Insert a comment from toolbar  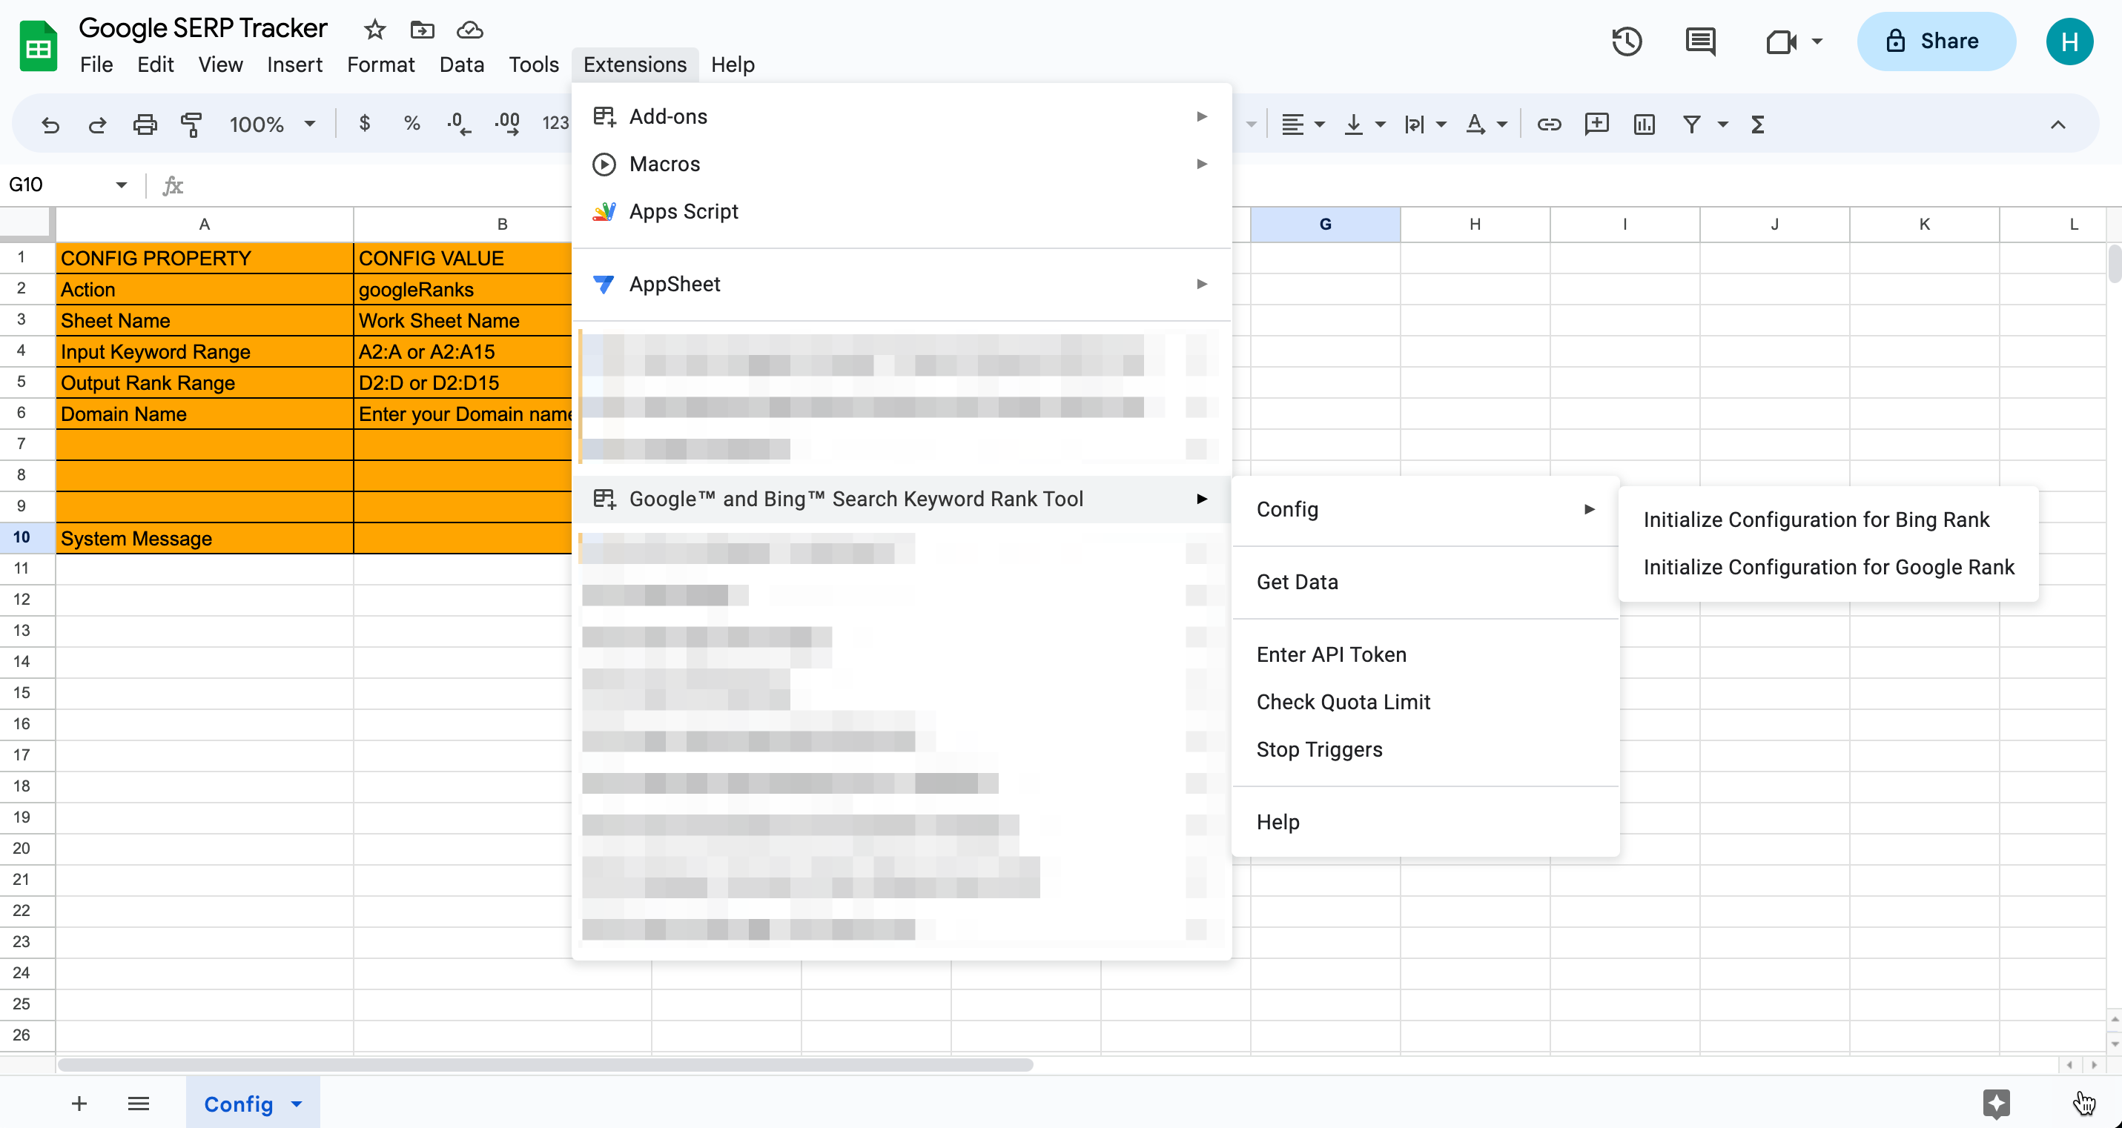[1596, 125]
